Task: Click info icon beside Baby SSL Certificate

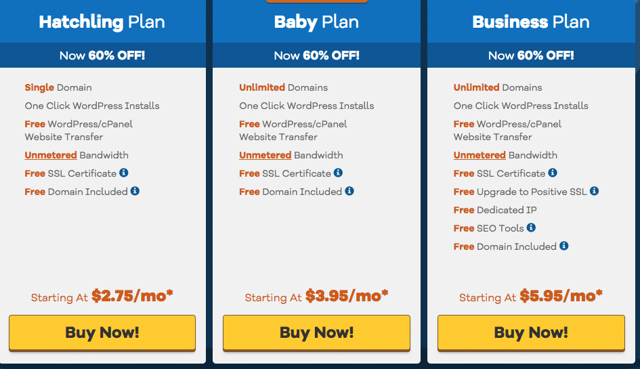Action: coord(338,173)
